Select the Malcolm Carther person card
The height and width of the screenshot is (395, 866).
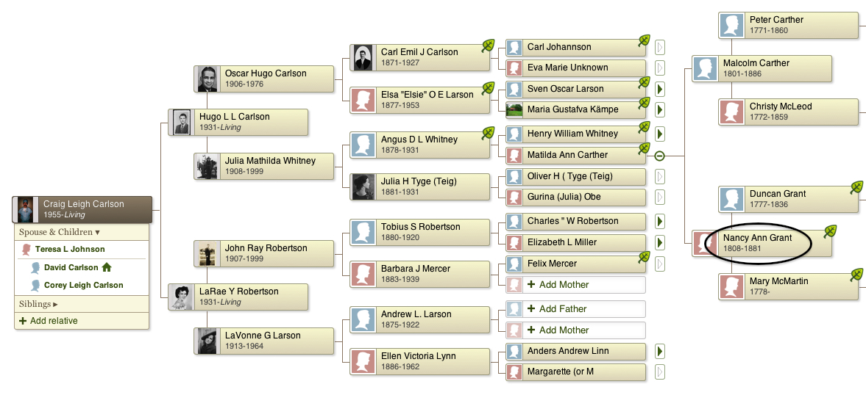click(762, 68)
